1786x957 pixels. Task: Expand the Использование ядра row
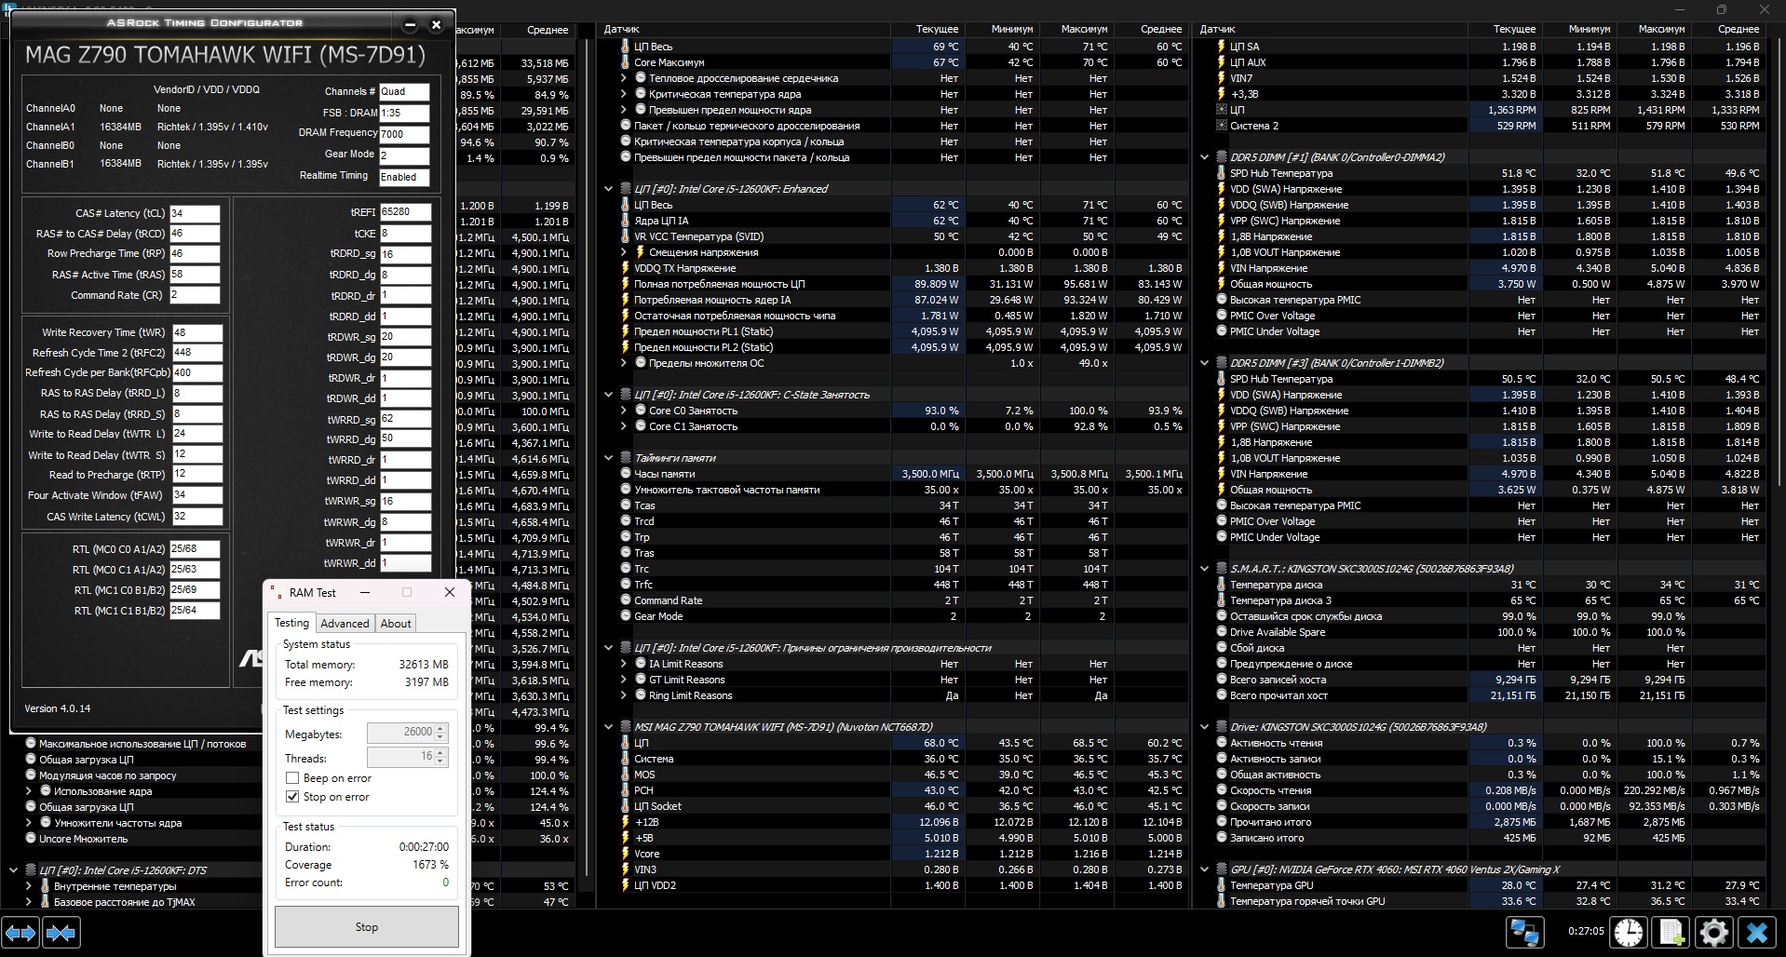pyautogui.click(x=28, y=791)
